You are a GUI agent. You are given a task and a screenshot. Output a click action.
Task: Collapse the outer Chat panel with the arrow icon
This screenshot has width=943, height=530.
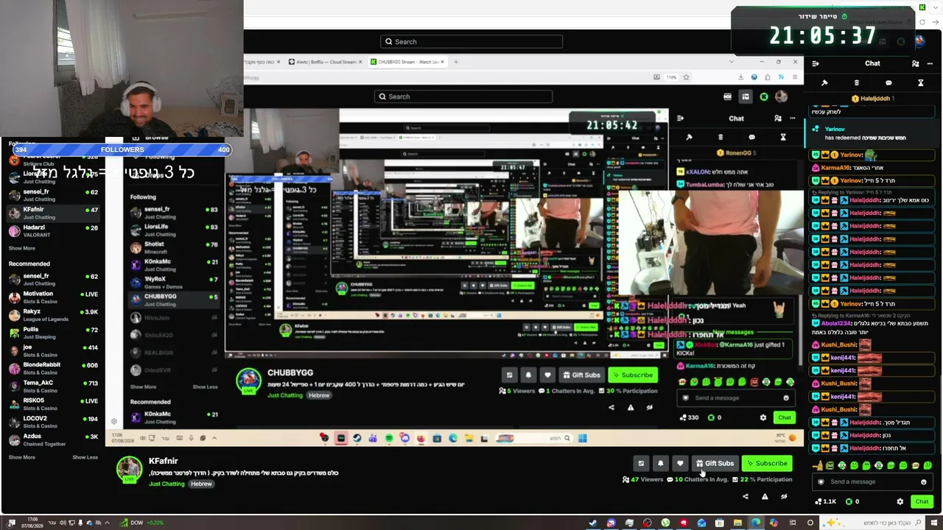(x=816, y=63)
